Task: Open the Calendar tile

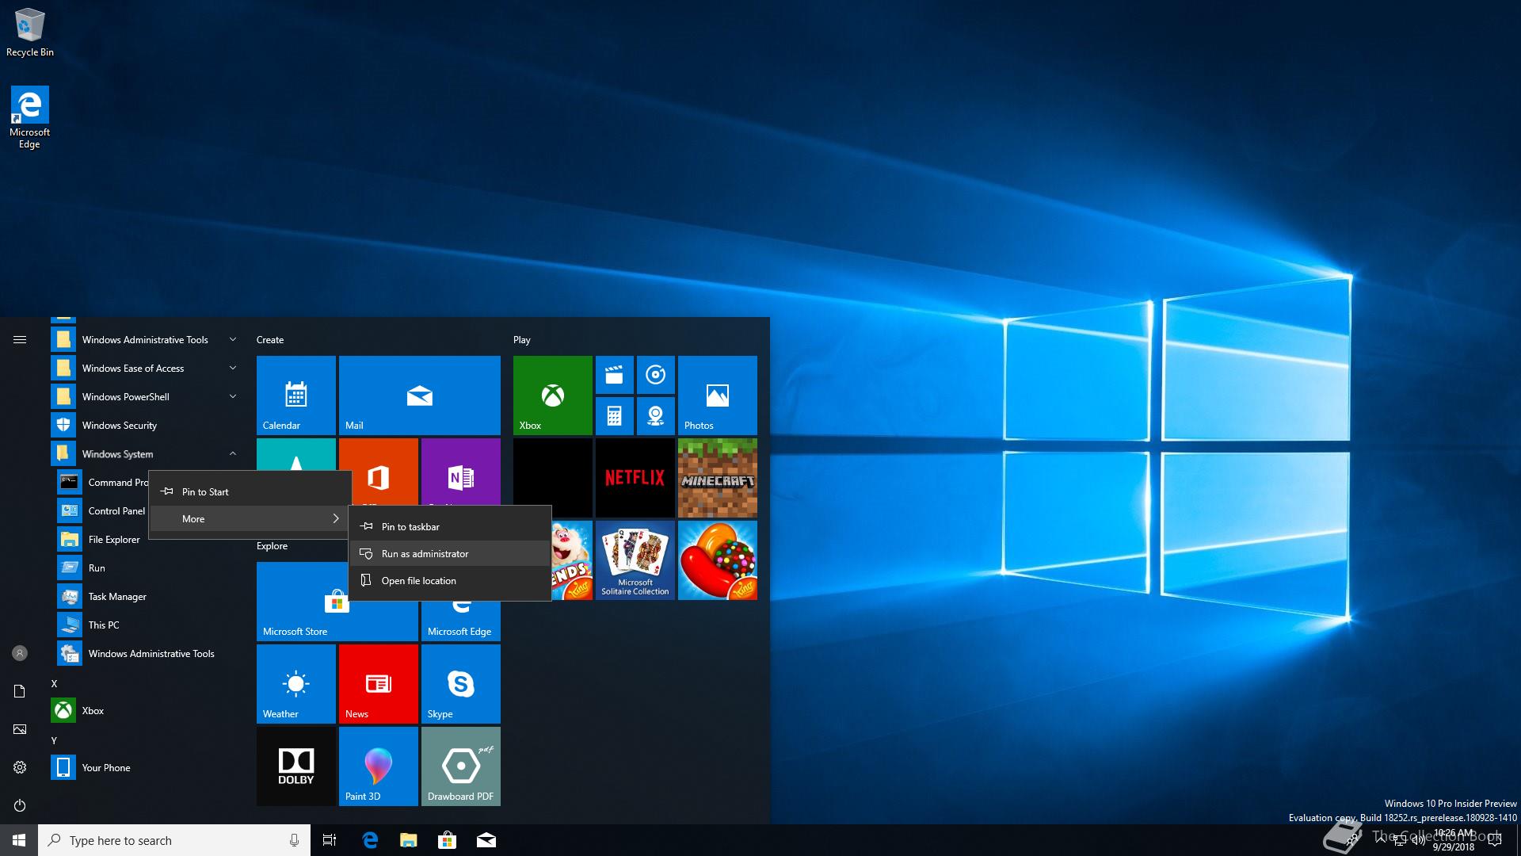Action: (x=296, y=395)
